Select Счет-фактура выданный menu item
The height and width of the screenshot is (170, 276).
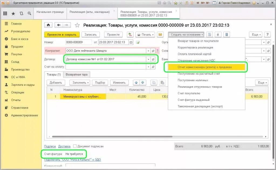point(193,100)
